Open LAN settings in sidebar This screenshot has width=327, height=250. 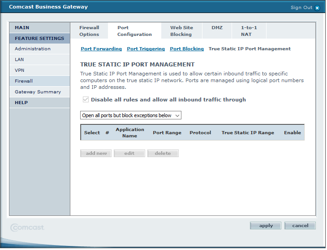pyautogui.click(x=40, y=60)
